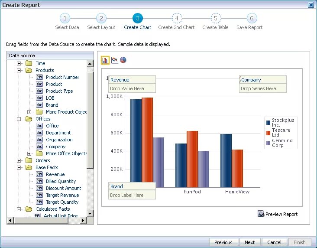Click the Products folder icon

point(29,70)
